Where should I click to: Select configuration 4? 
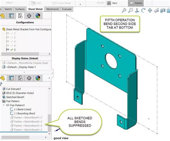pyautogui.click(x=11, y=46)
